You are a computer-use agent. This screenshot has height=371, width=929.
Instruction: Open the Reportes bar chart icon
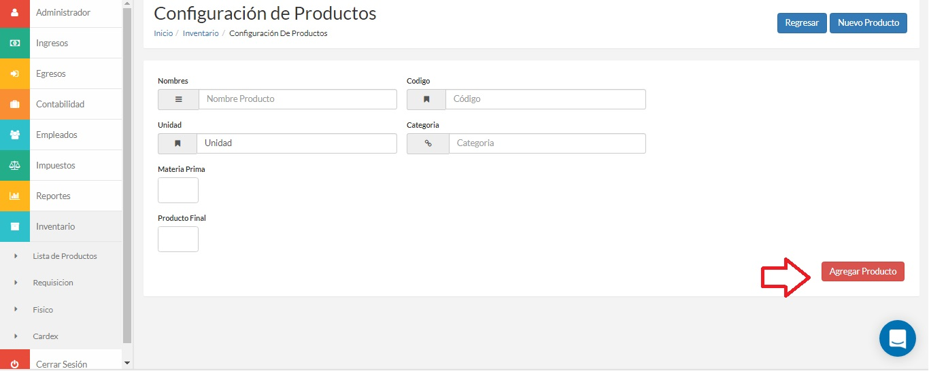(15, 196)
